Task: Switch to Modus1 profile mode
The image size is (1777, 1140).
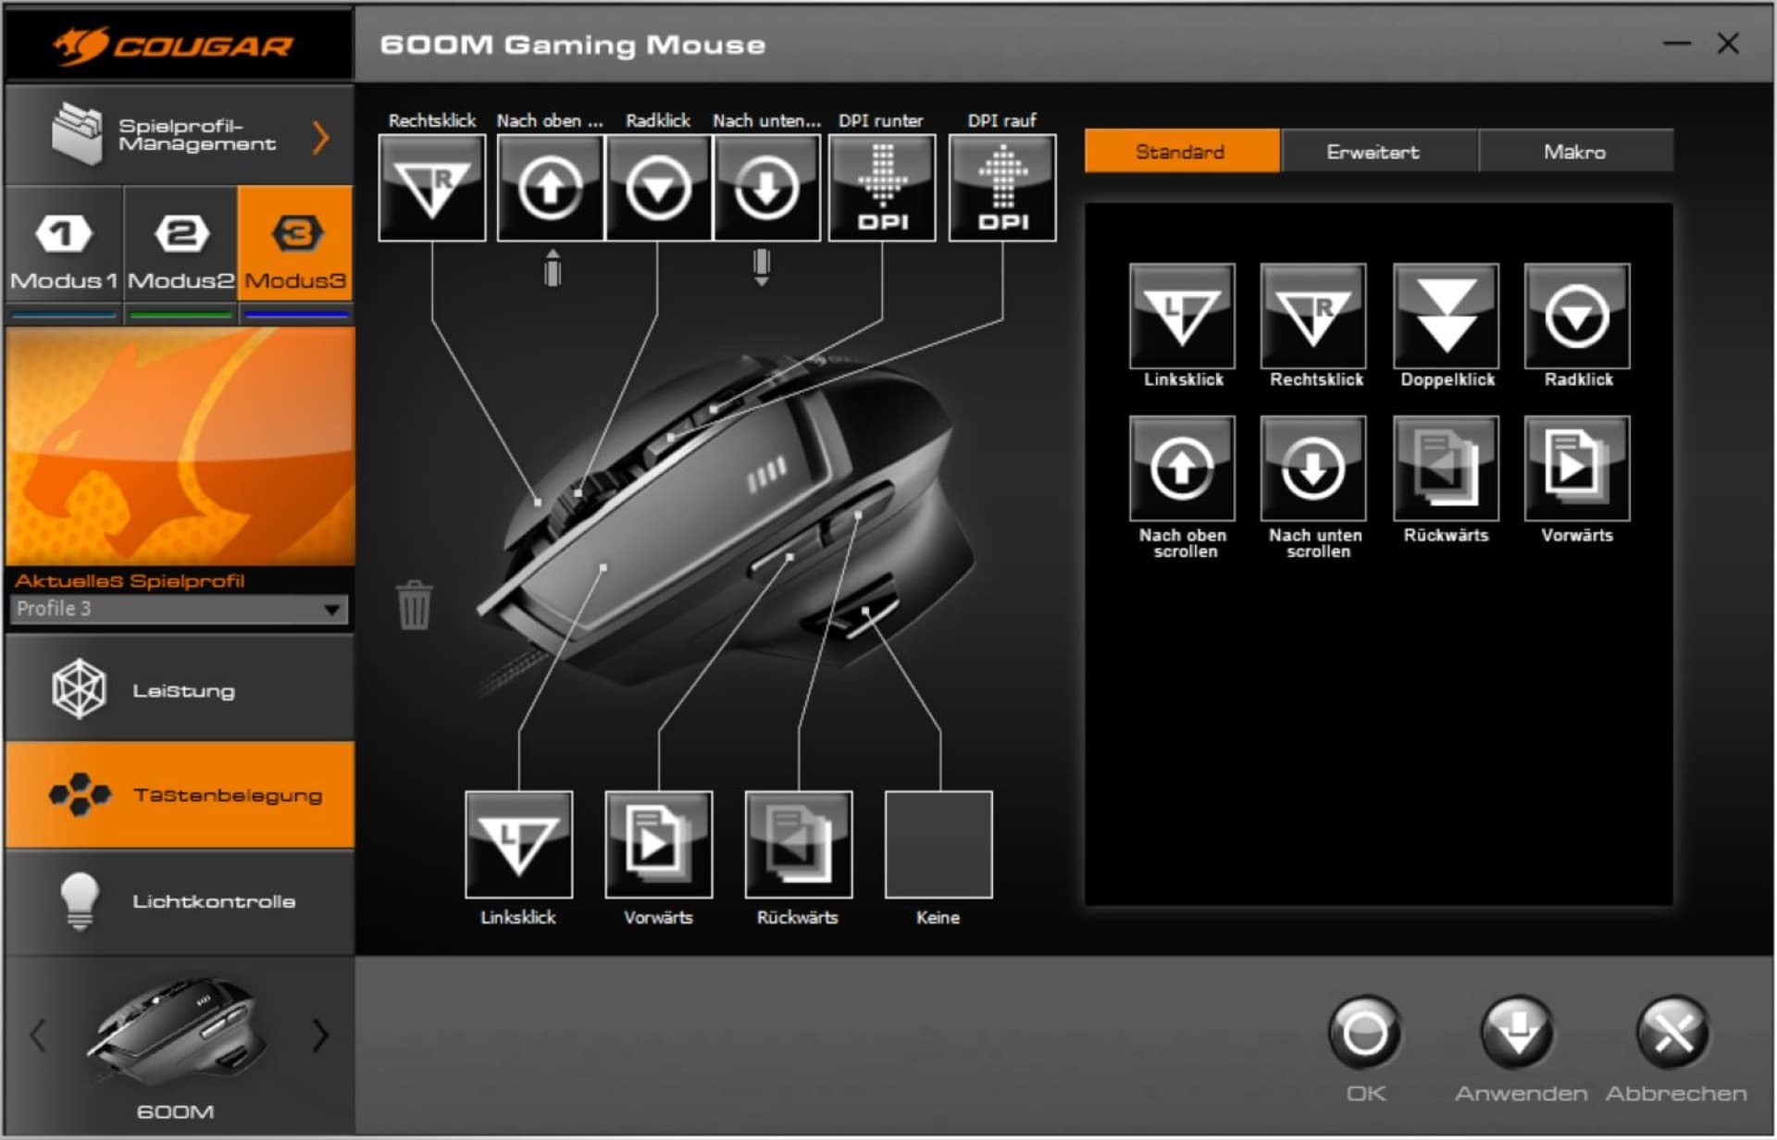Action: click(63, 244)
